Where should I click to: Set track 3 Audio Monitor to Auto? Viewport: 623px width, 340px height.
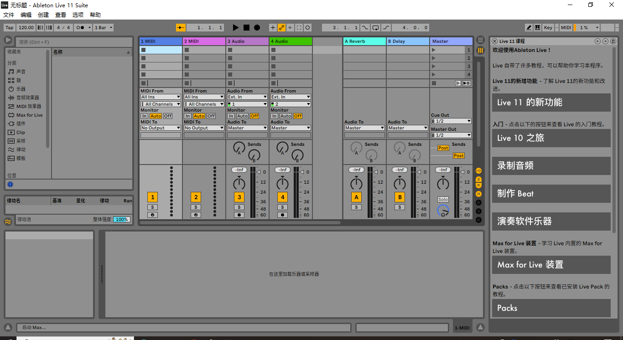pyautogui.click(x=242, y=116)
